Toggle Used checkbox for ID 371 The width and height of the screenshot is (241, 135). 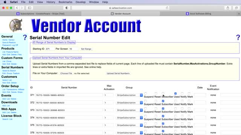(x=175, y=93)
